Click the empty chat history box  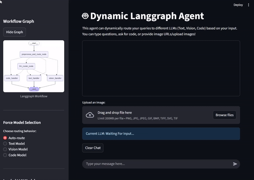pos(161,68)
